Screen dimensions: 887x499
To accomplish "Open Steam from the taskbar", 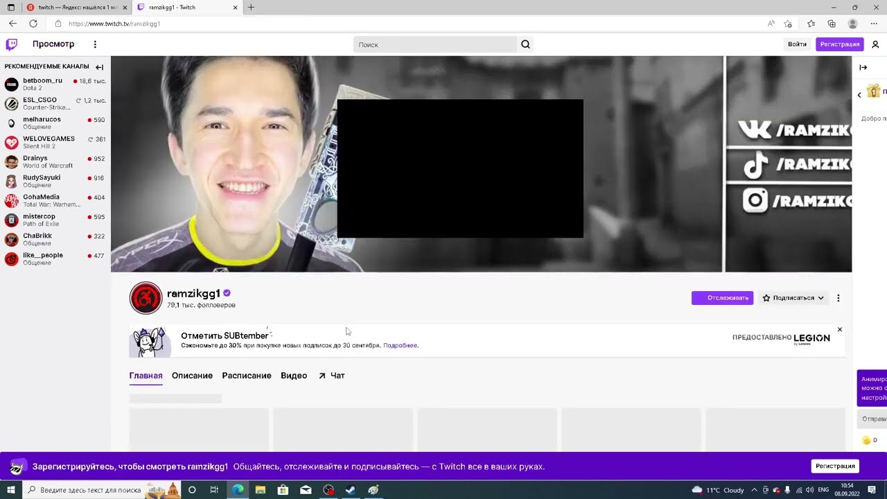I will (351, 490).
